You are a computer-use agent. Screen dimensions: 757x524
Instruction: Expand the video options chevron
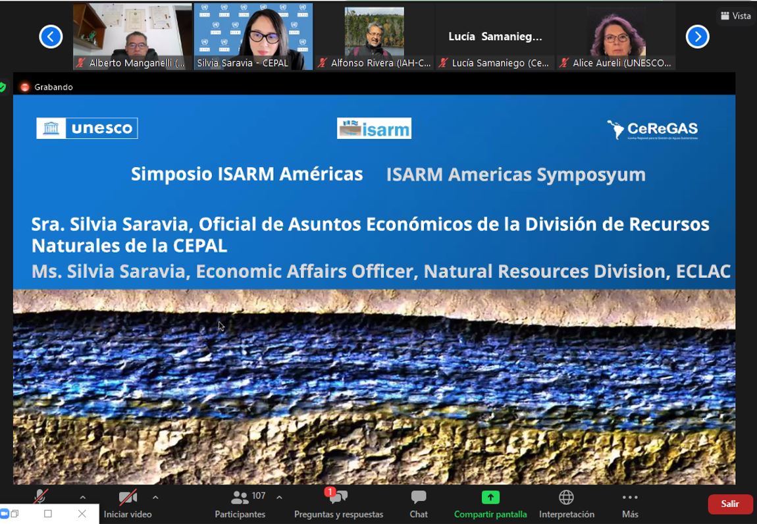(x=155, y=497)
